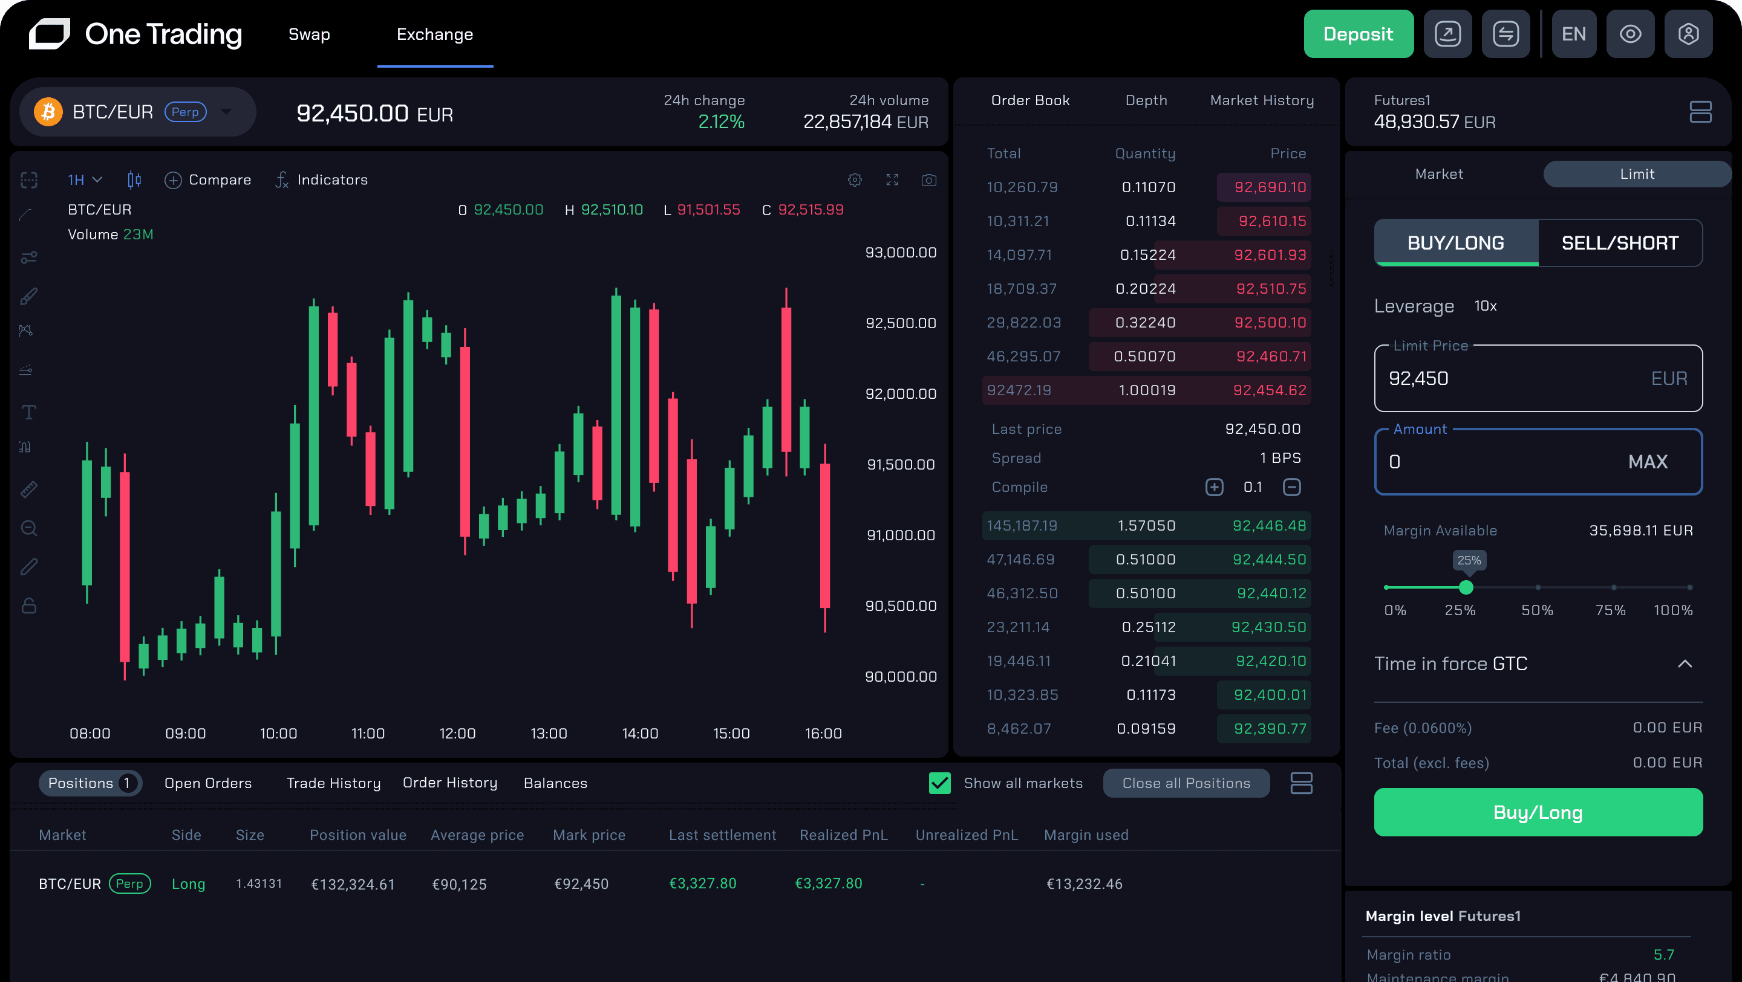The width and height of the screenshot is (1742, 982).
Task: Collapse the Time in force section
Action: point(1685,664)
